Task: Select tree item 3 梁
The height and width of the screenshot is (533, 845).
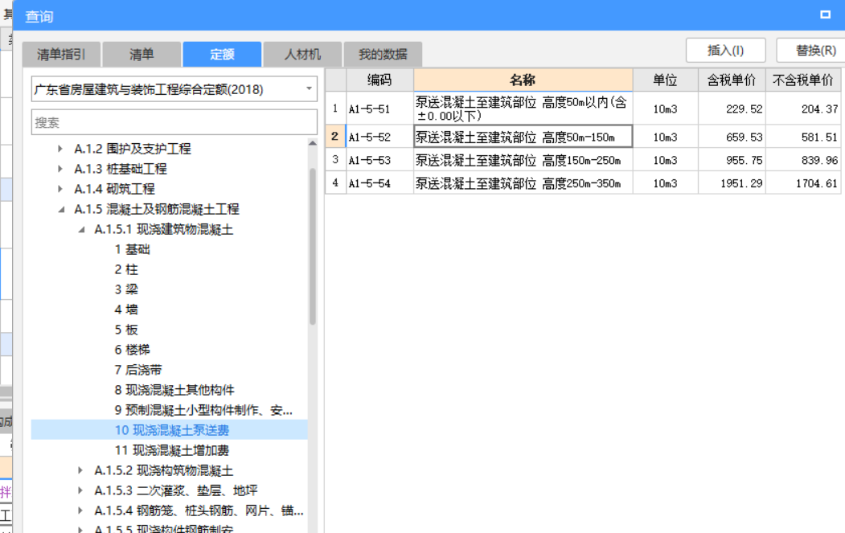Action: tap(126, 289)
